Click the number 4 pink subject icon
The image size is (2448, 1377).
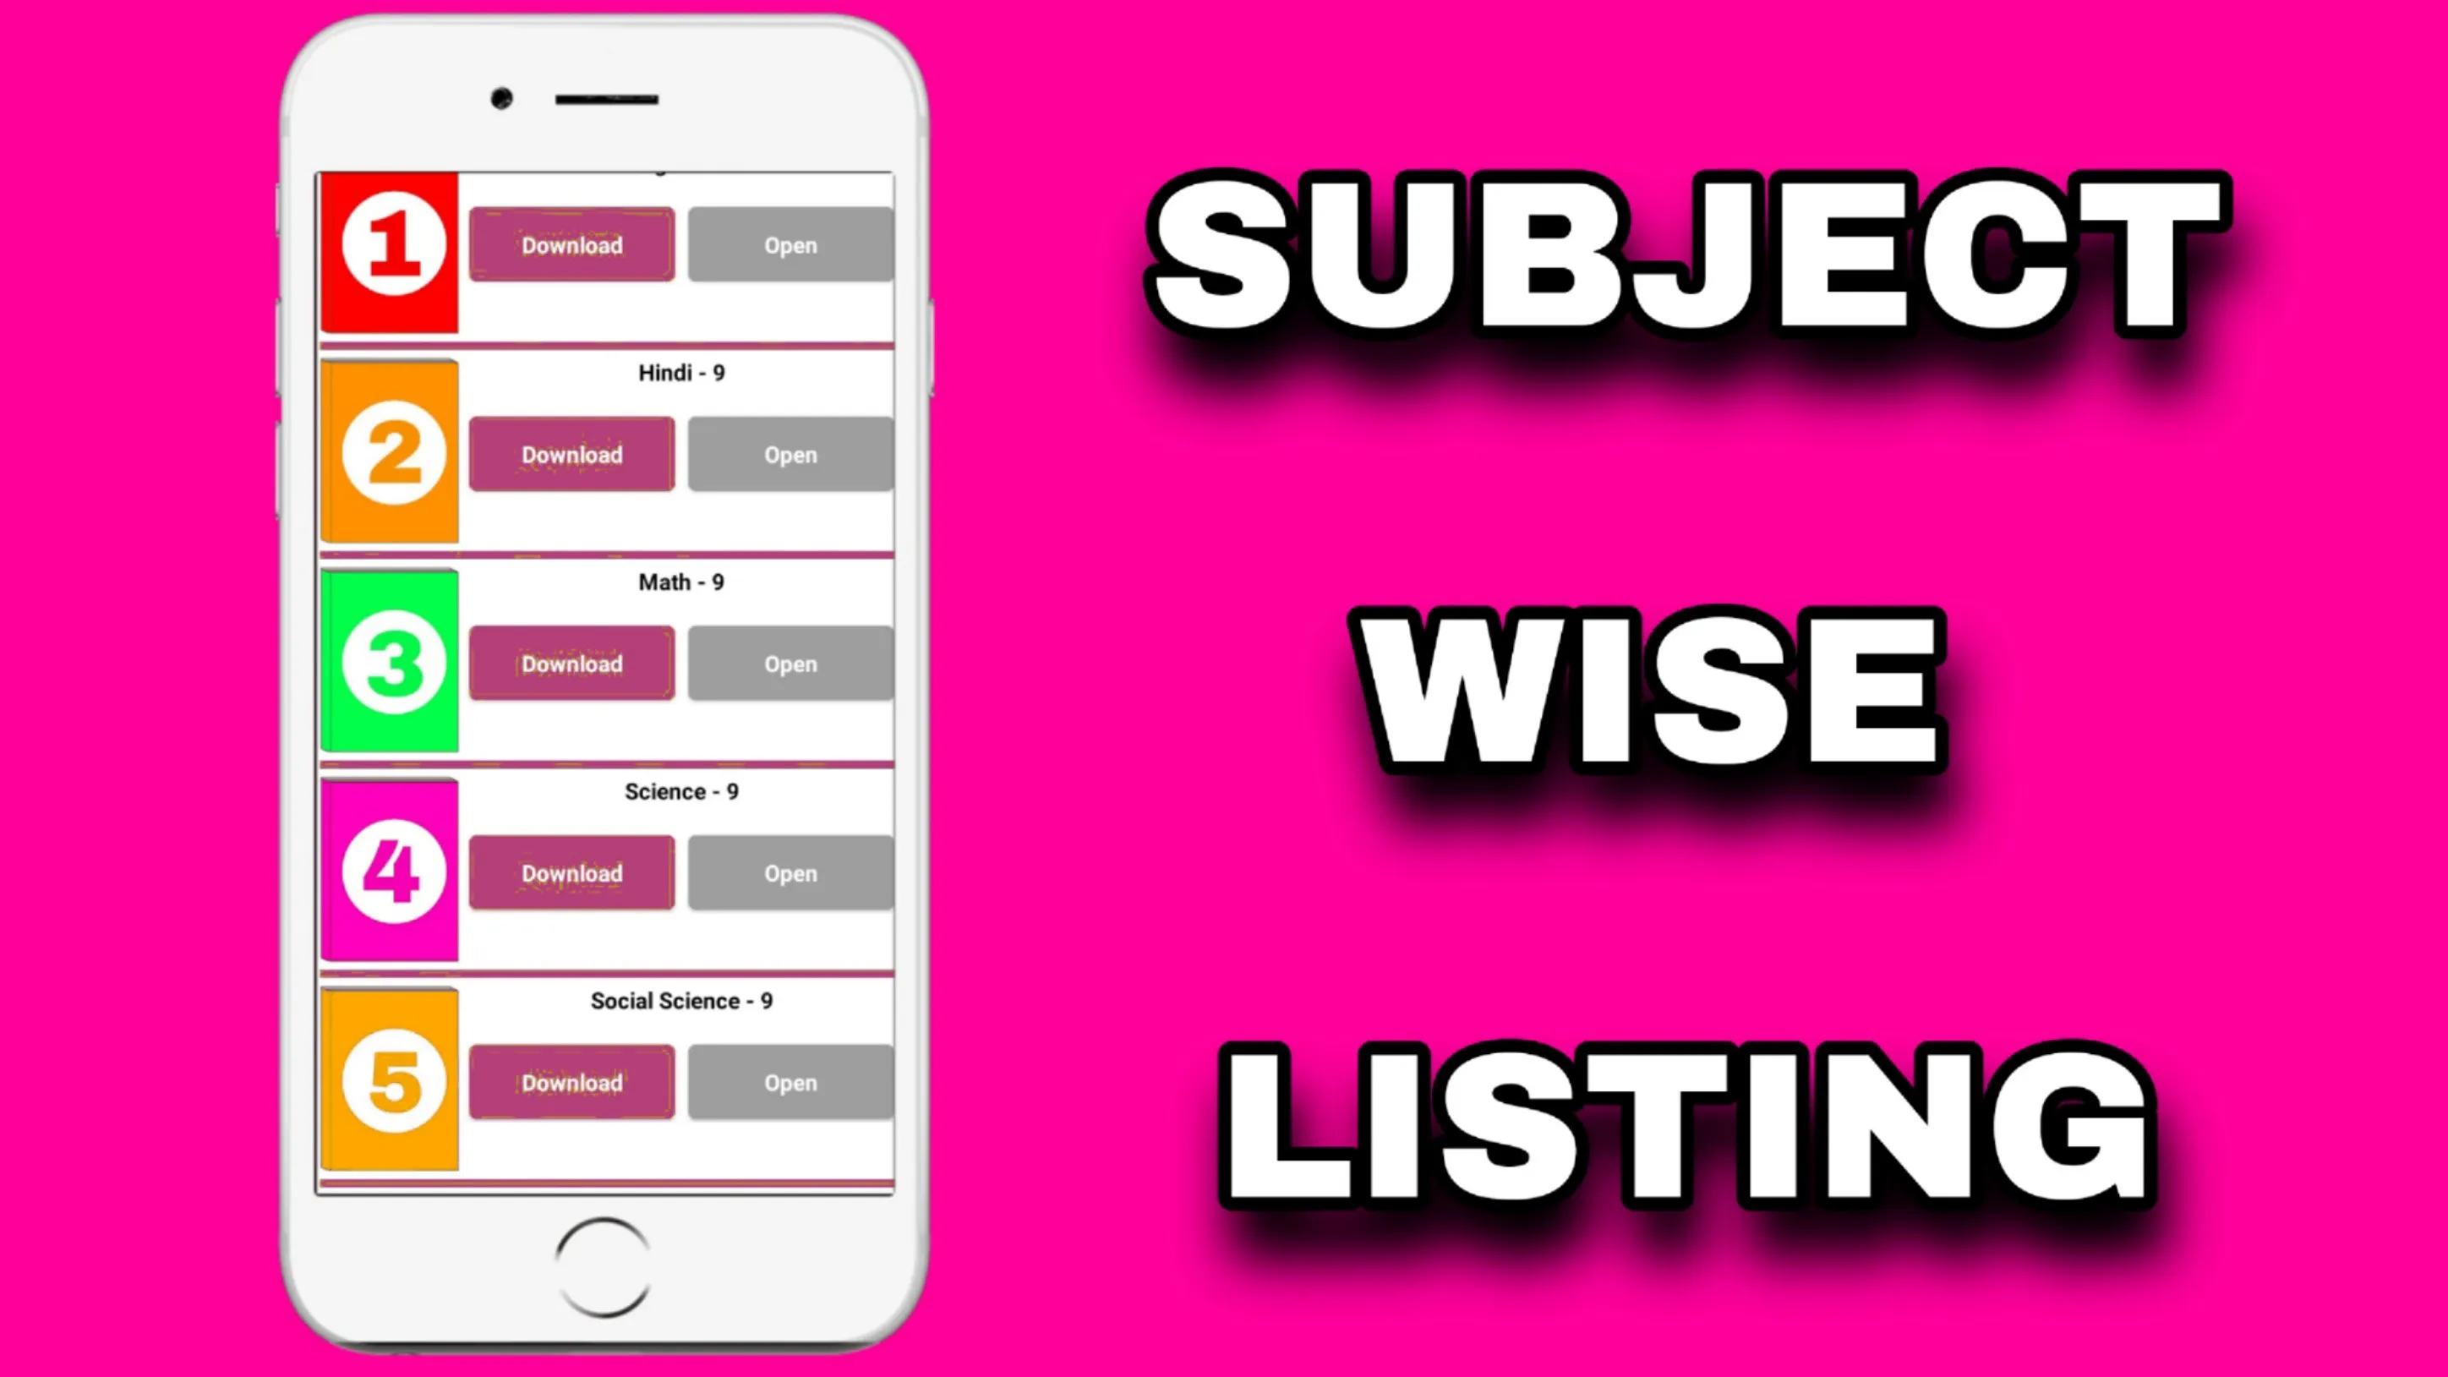390,871
